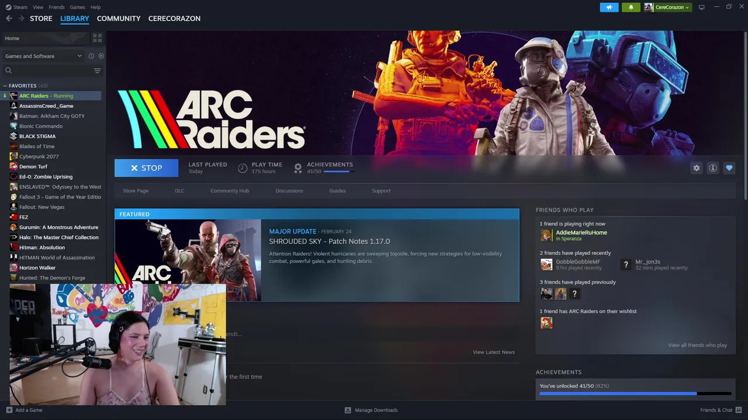Open the Friends menu
Viewport: 748px width, 420px height.
pos(57,7)
